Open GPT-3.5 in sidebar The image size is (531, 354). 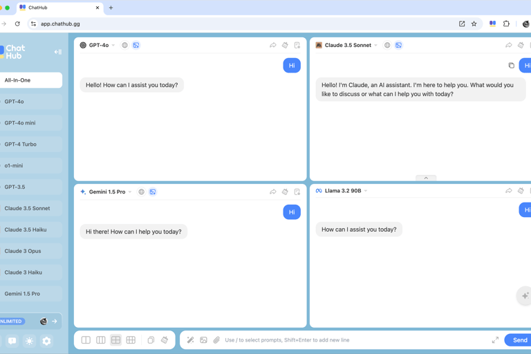click(30, 187)
